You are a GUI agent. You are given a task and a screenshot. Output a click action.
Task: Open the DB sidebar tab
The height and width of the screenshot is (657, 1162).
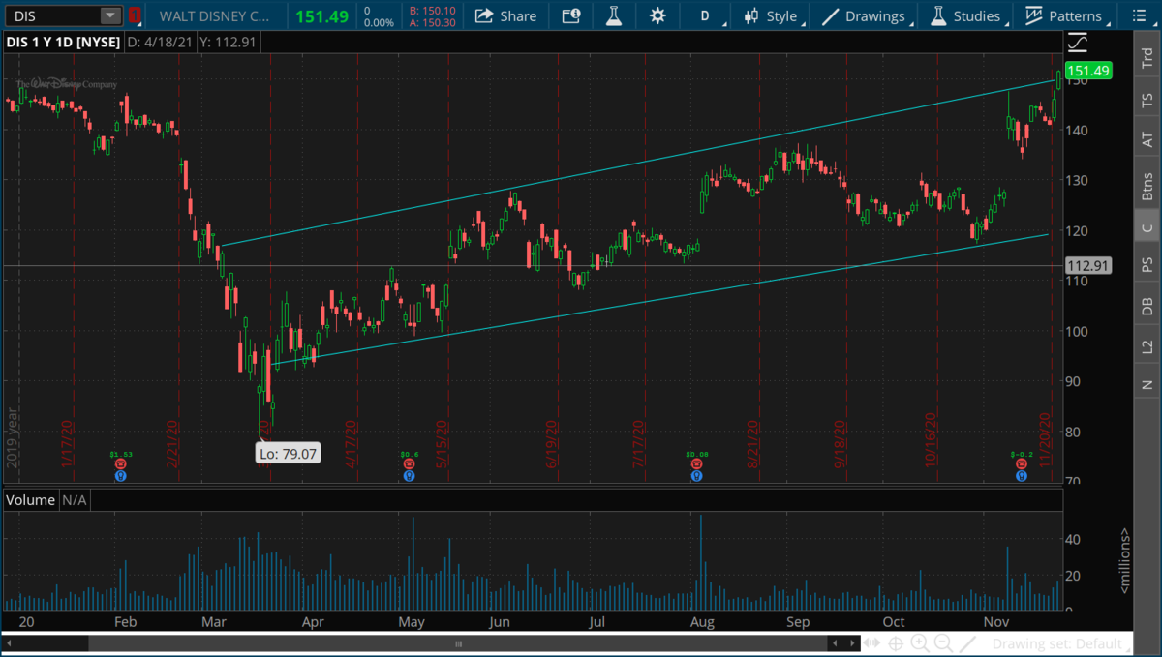pos(1147,305)
